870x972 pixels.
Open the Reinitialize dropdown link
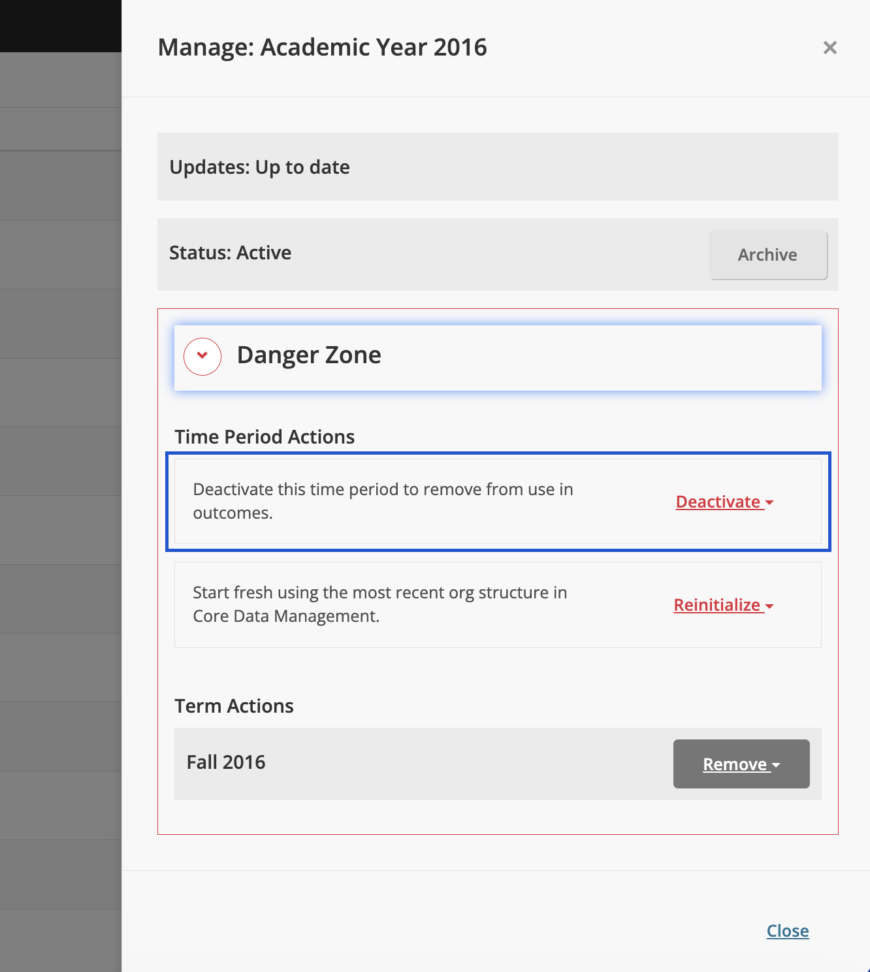click(x=717, y=605)
